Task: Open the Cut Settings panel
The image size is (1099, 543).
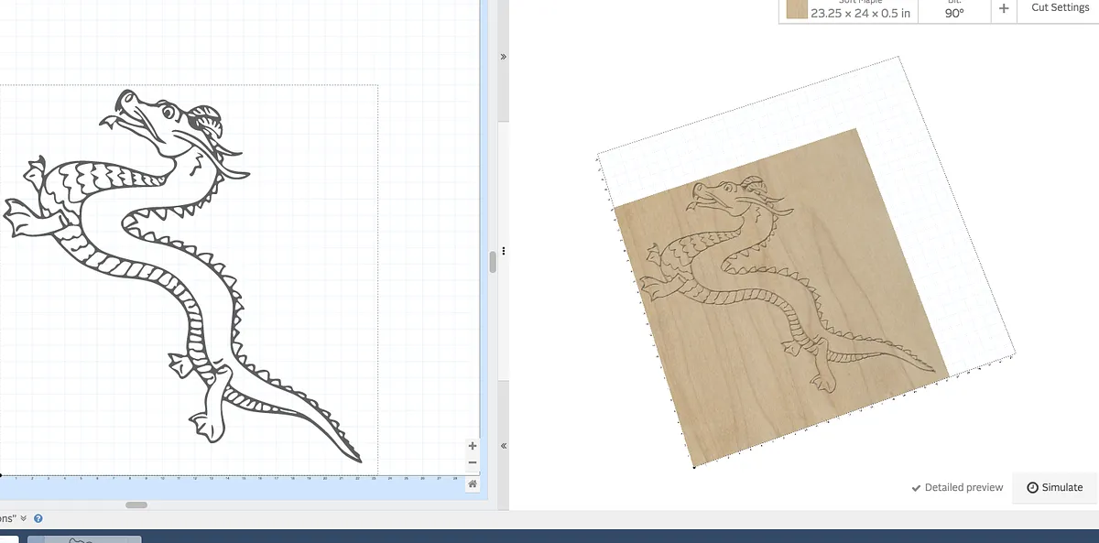Action: tap(1060, 8)
